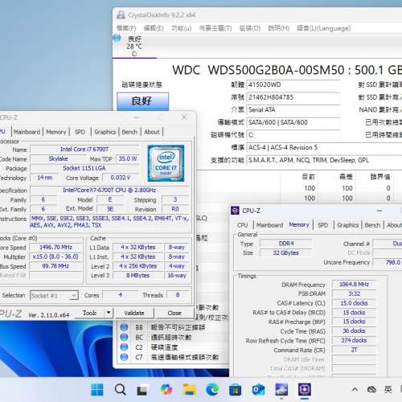Expand the Tools button dropdown arrow
402x402 pixels.
[109, 313]
